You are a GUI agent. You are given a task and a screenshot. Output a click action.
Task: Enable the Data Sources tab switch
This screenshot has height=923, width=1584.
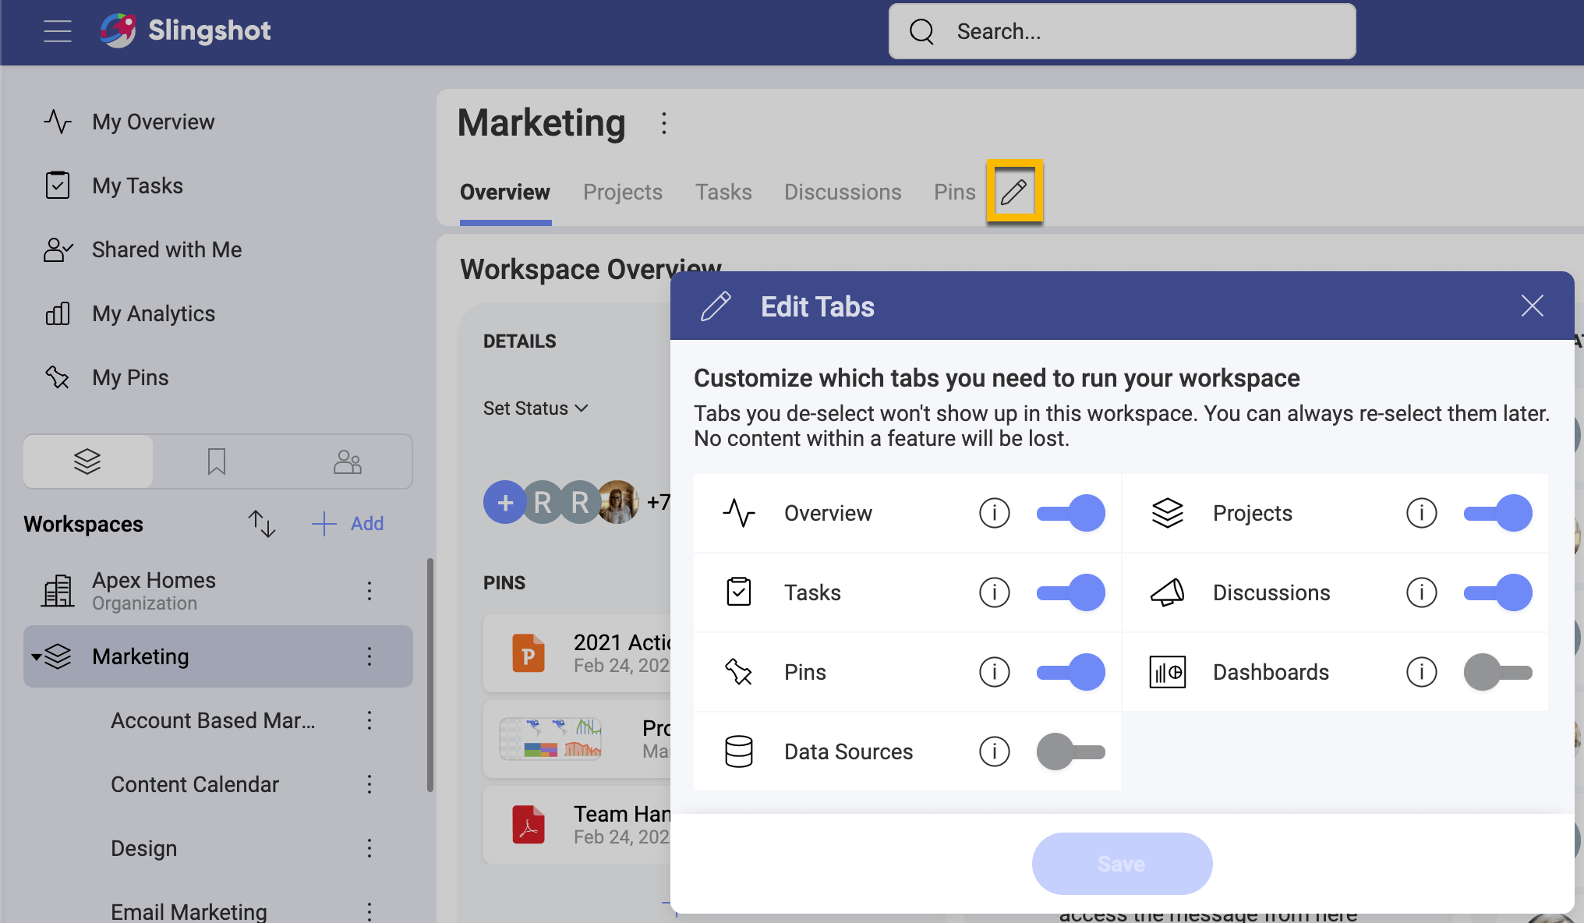click(x=1071, y=751)
